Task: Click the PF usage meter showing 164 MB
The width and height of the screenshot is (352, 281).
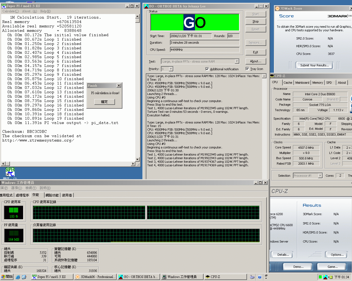Action: [x=14, y=235]
